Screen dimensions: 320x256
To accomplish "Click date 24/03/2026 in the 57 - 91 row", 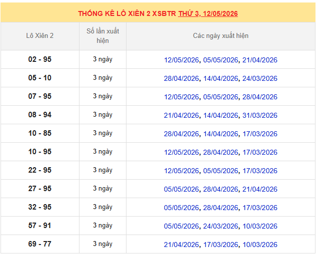I will (x=220, y=226).
